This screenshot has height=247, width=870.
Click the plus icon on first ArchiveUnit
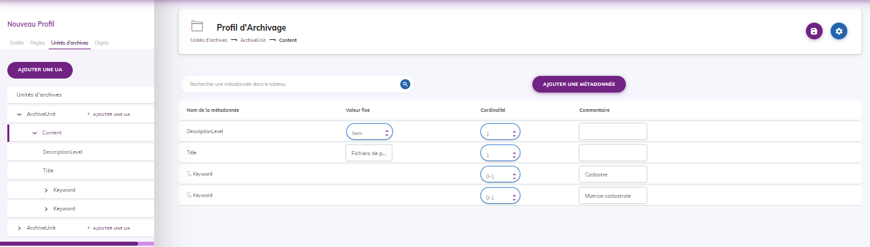pos(89,115)
